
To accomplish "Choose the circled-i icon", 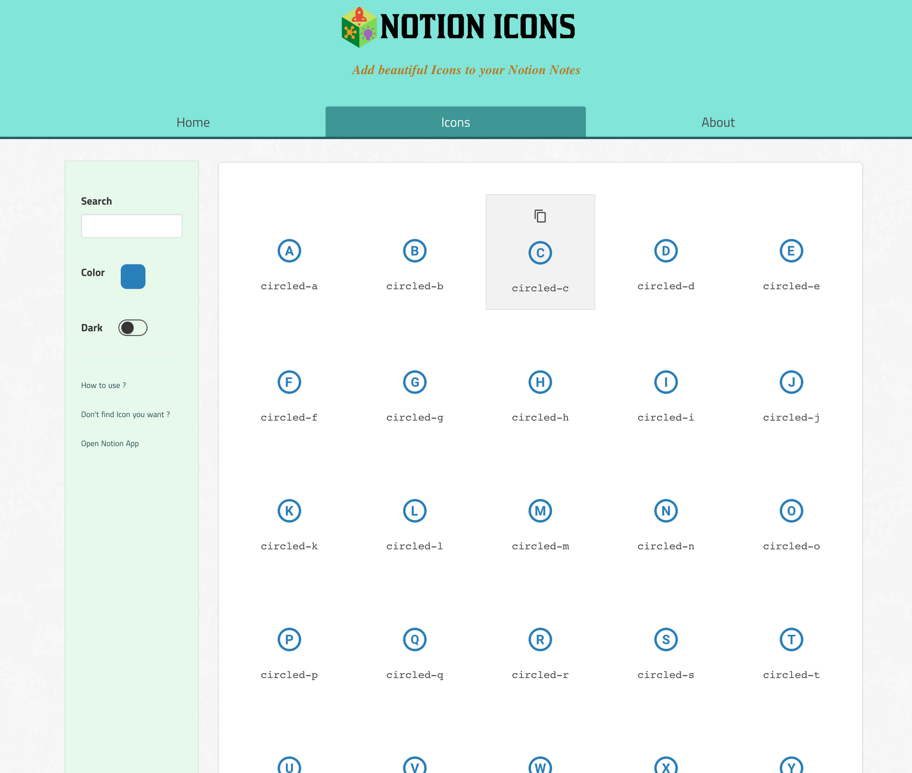I will pyautogui.click(x=666, y=382).
